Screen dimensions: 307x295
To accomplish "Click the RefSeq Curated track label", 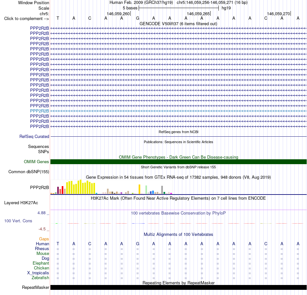I will (x=34, y=136).
